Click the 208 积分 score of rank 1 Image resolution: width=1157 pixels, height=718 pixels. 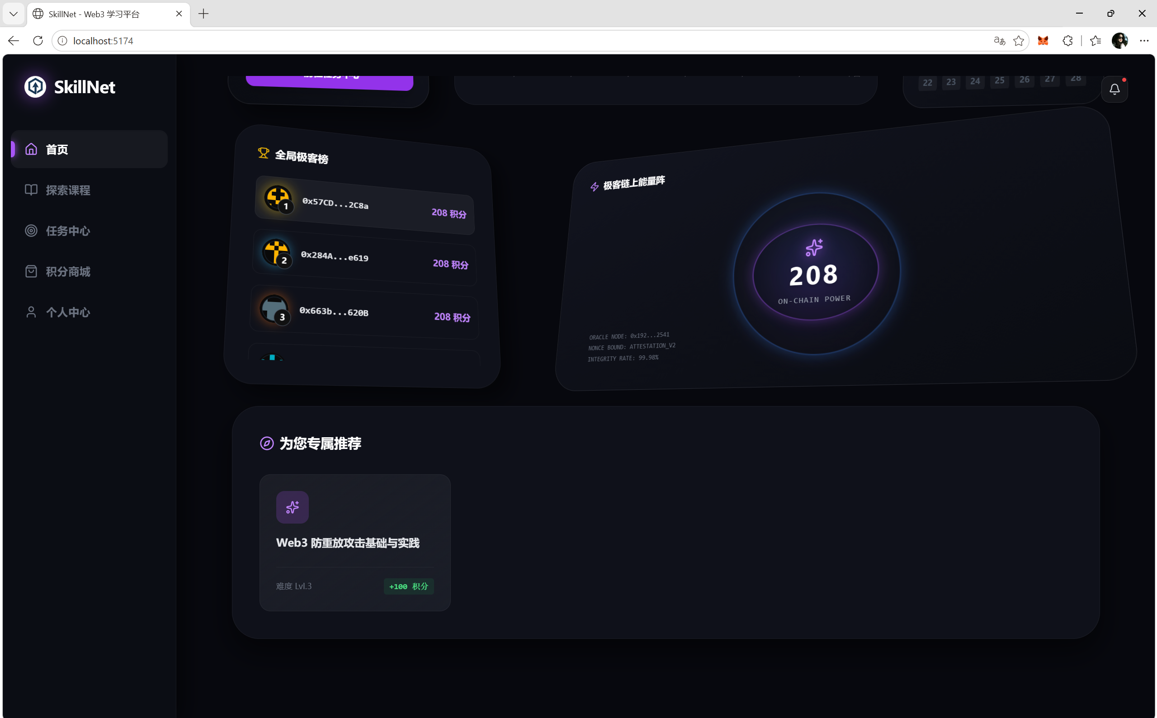coord(449,213)
